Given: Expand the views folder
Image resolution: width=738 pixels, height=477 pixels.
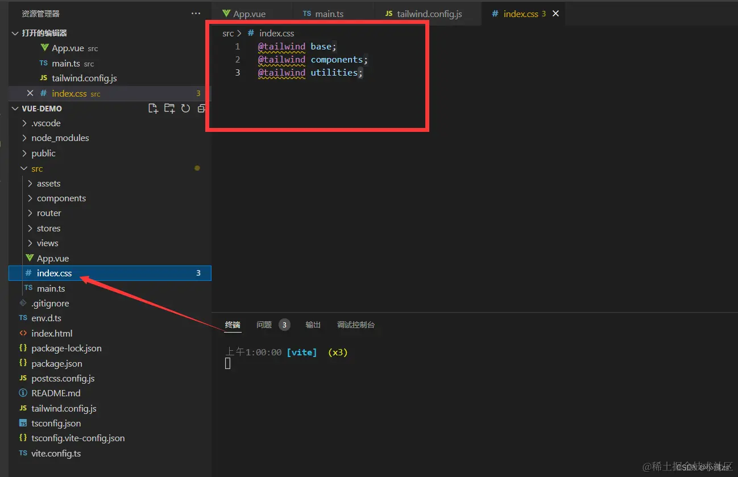Looking at the screenshot, I should tap(30, 243).
